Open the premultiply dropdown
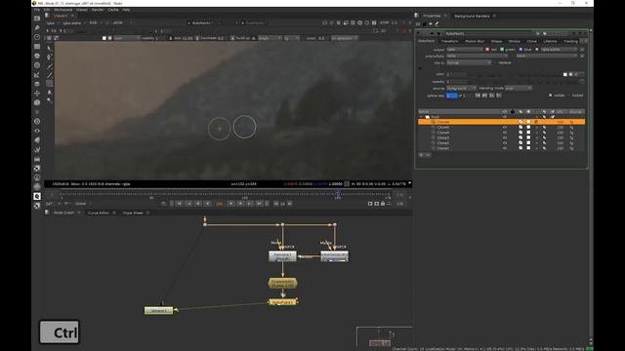 478,57
